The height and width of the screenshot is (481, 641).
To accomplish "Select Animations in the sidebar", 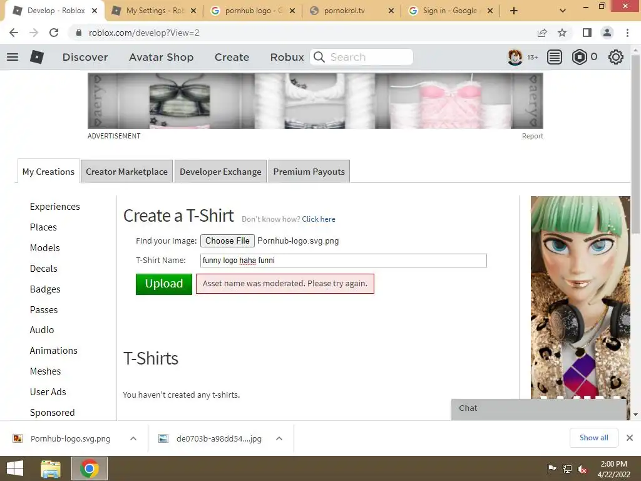I will click(54, 351).
